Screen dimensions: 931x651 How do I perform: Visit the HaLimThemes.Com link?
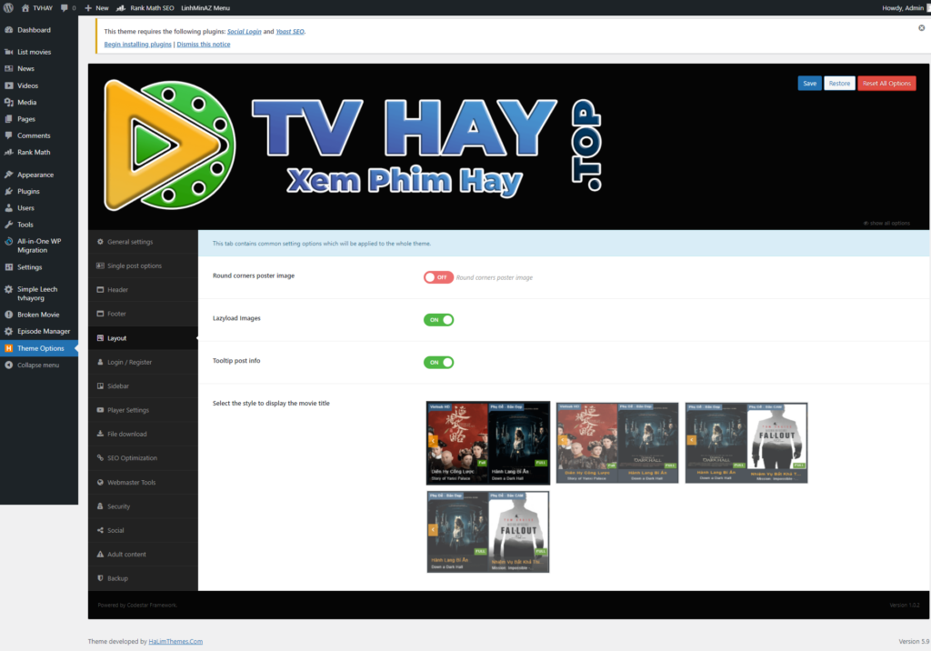175,642
